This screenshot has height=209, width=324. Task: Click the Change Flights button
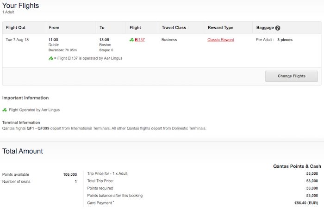291,76
